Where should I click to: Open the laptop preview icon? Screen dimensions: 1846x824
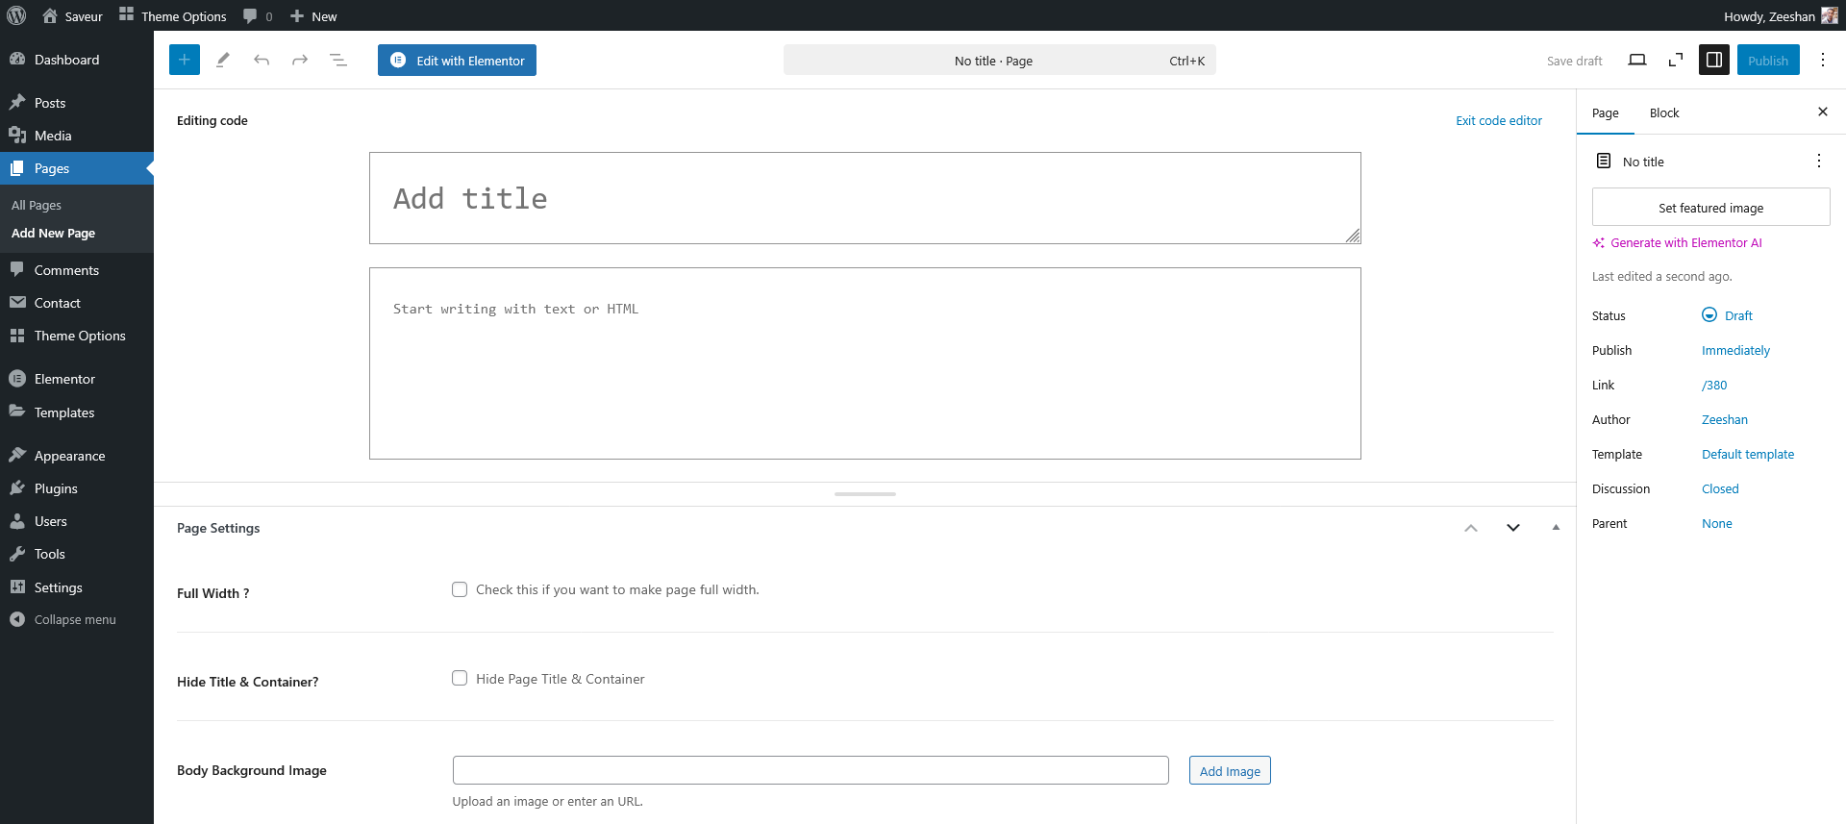1636,60
